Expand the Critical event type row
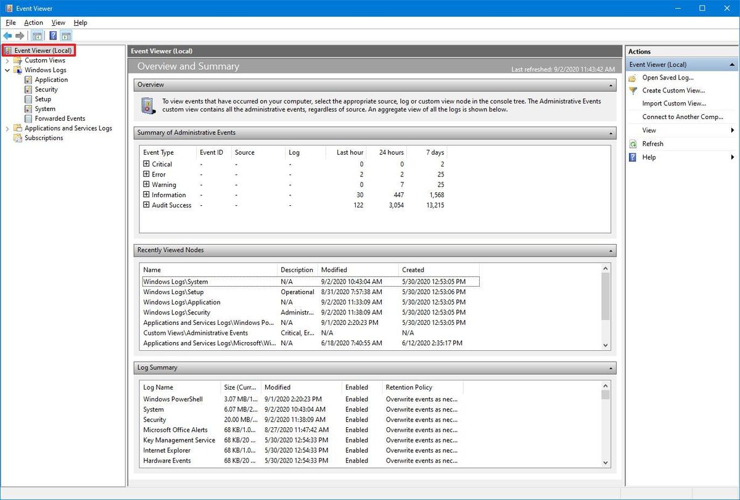This screenshot has height=500, width=740. [x=145, y=164]
